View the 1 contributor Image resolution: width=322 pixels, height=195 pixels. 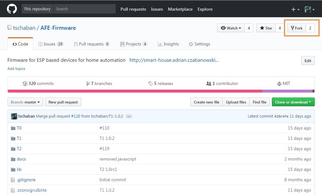tap(222, 83)
